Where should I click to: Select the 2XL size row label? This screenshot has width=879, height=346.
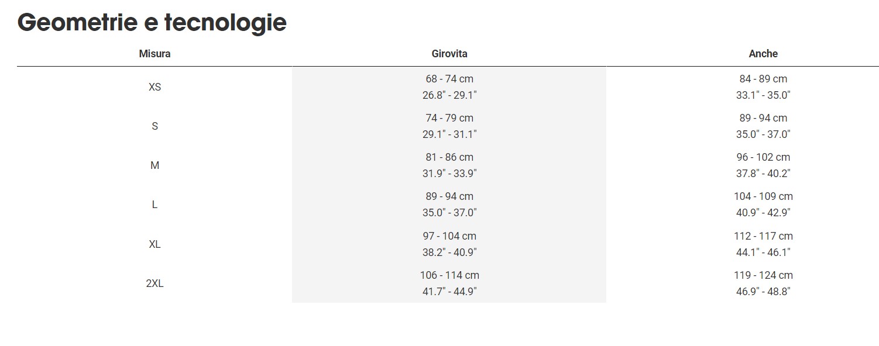click(x=154, y=283)
